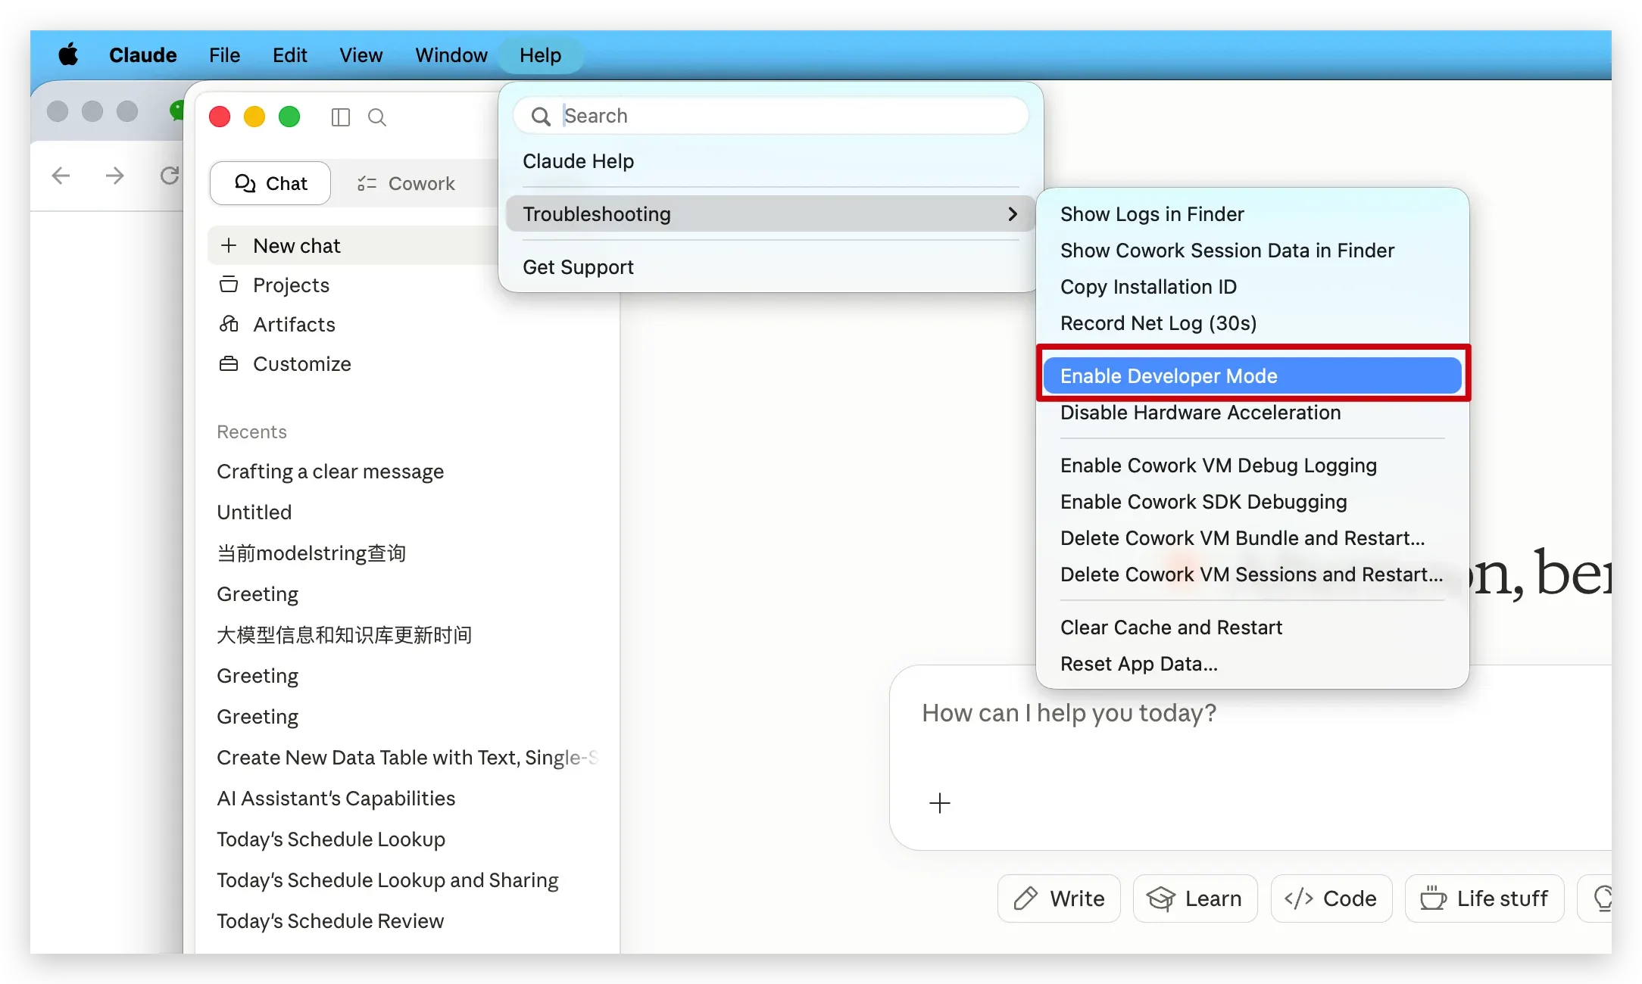Viewport: 1642px width, 984px height.
Task: Click the Code suggestion chip
Action: pos(1331,898)
